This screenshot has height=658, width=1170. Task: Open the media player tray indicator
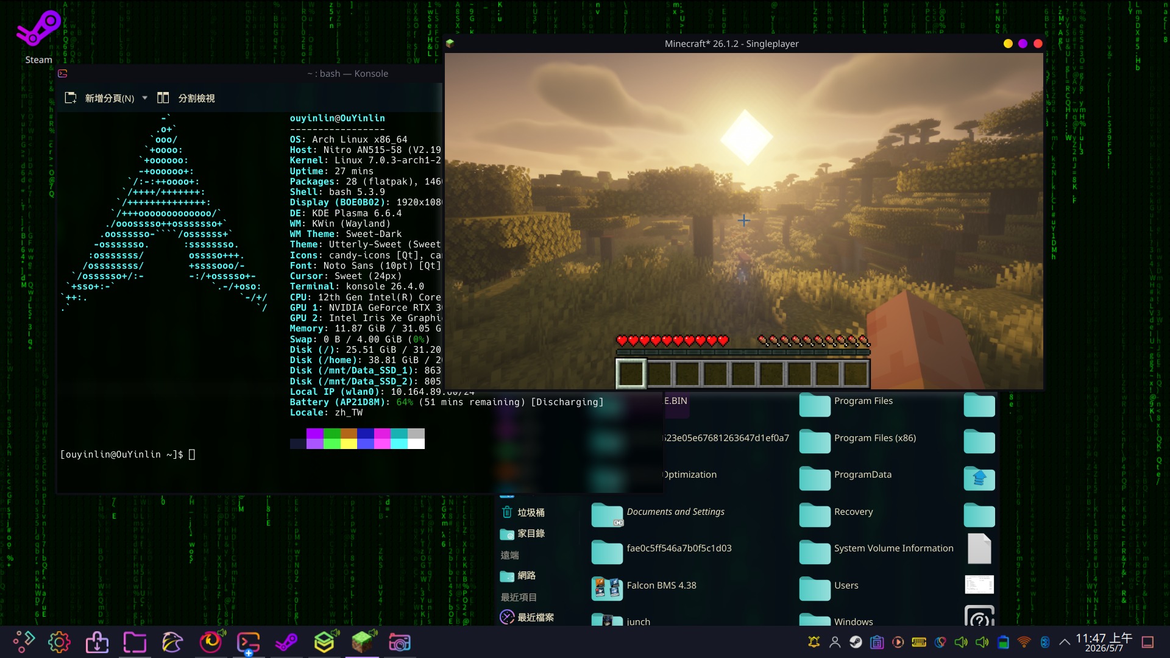[x=898, y=642]
